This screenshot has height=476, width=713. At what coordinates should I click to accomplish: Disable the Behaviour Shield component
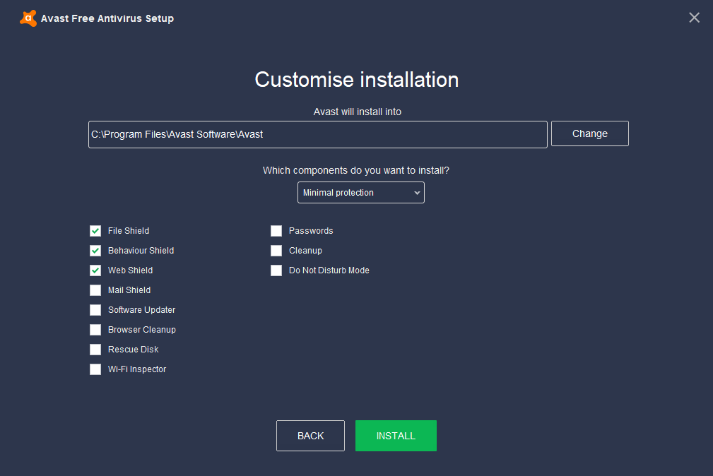[95, 251]
